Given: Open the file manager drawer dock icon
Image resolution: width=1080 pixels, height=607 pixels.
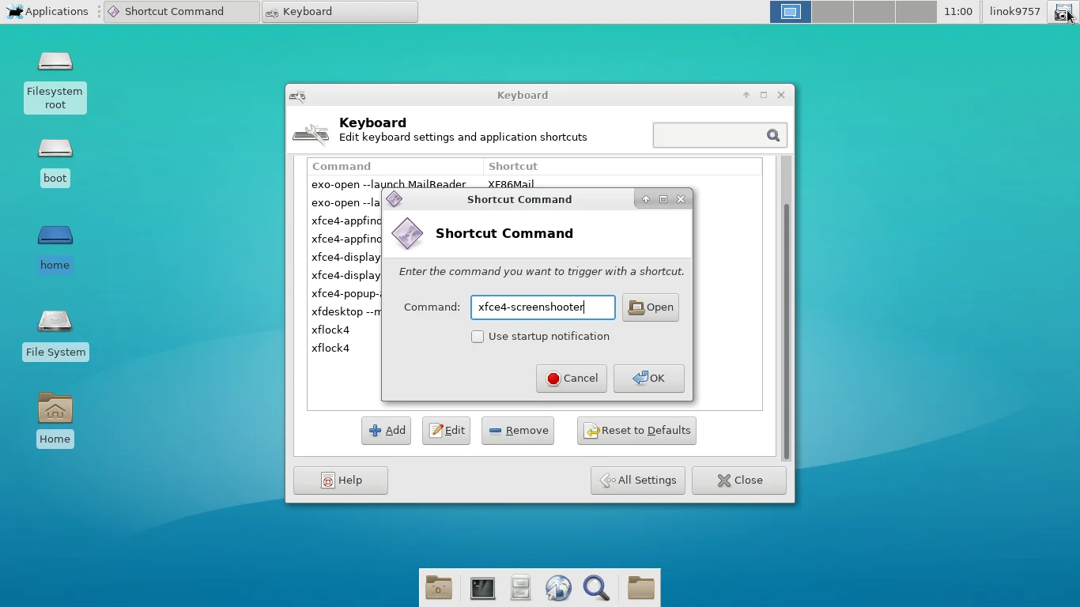Looking at the screenshot, I should 520,588.
